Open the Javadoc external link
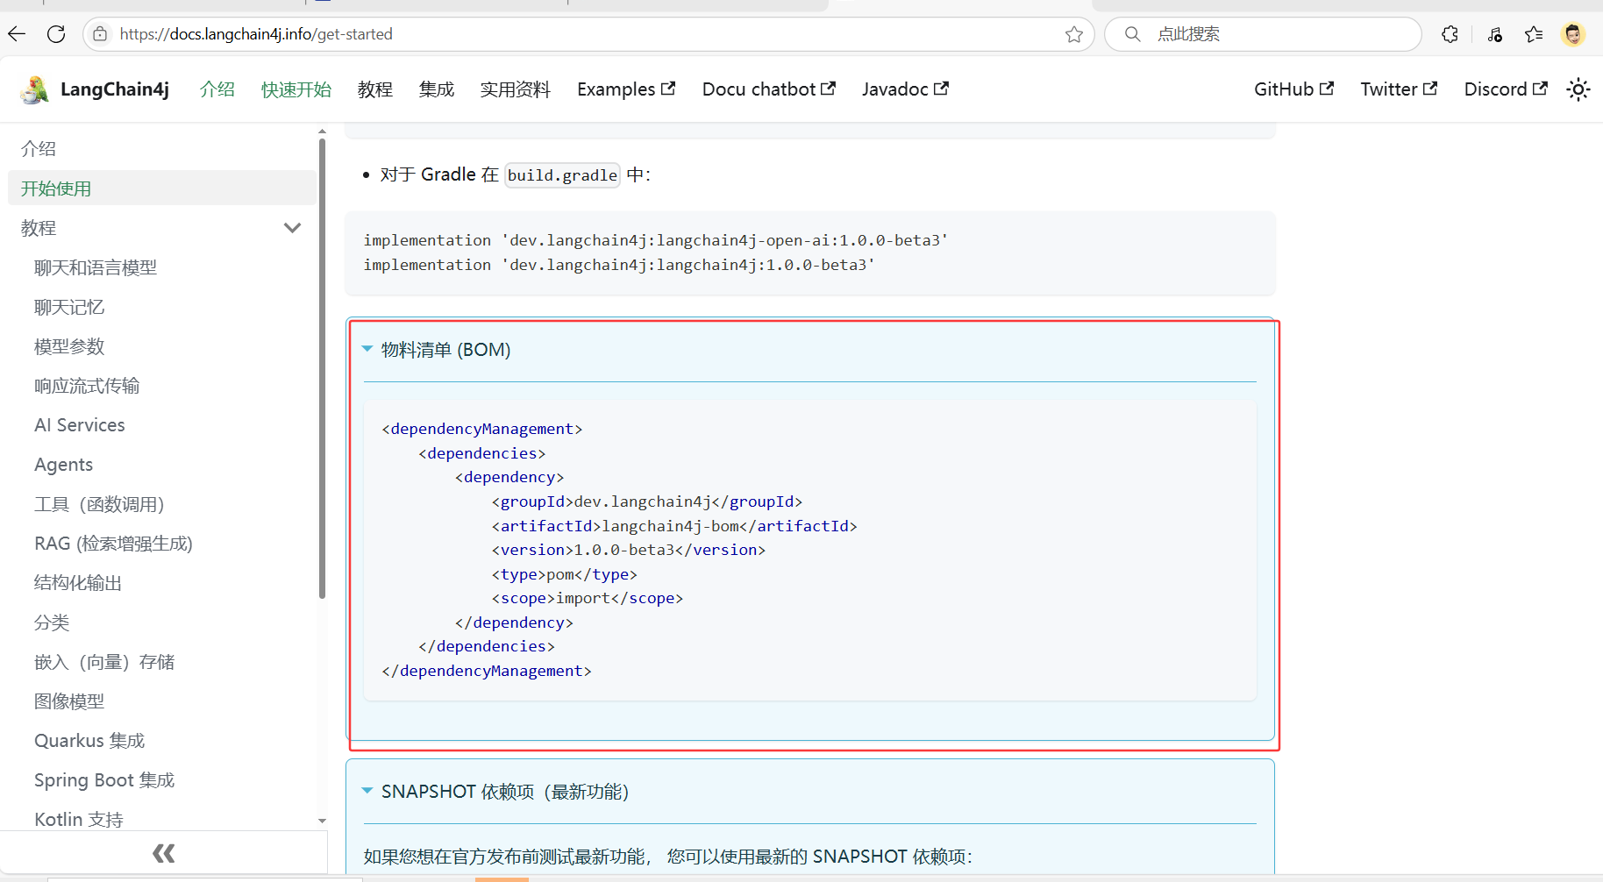Viewport: 1603px width, 882px height. pyautogui.click(x=904, y=89)
